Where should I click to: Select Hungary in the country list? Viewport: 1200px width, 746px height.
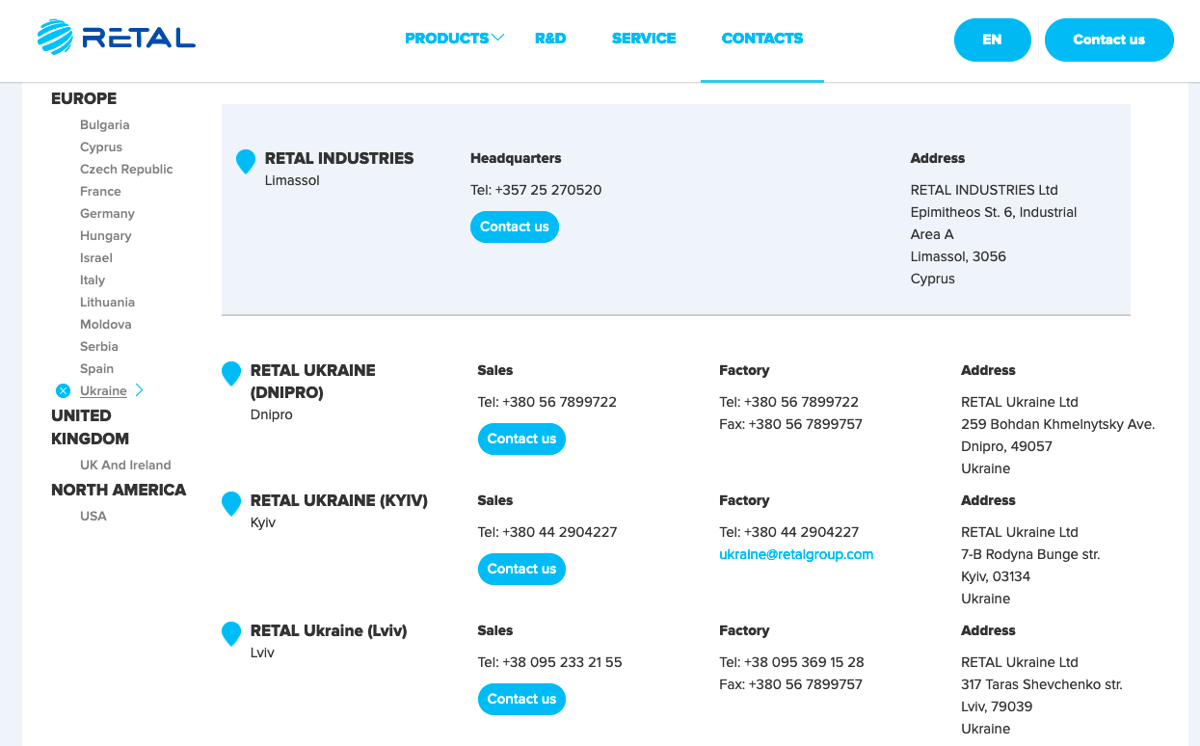pos(106,236)
